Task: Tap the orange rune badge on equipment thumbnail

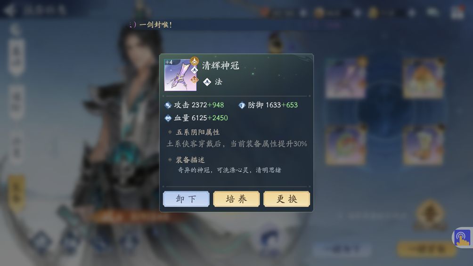Action: [x=194, y=79]
